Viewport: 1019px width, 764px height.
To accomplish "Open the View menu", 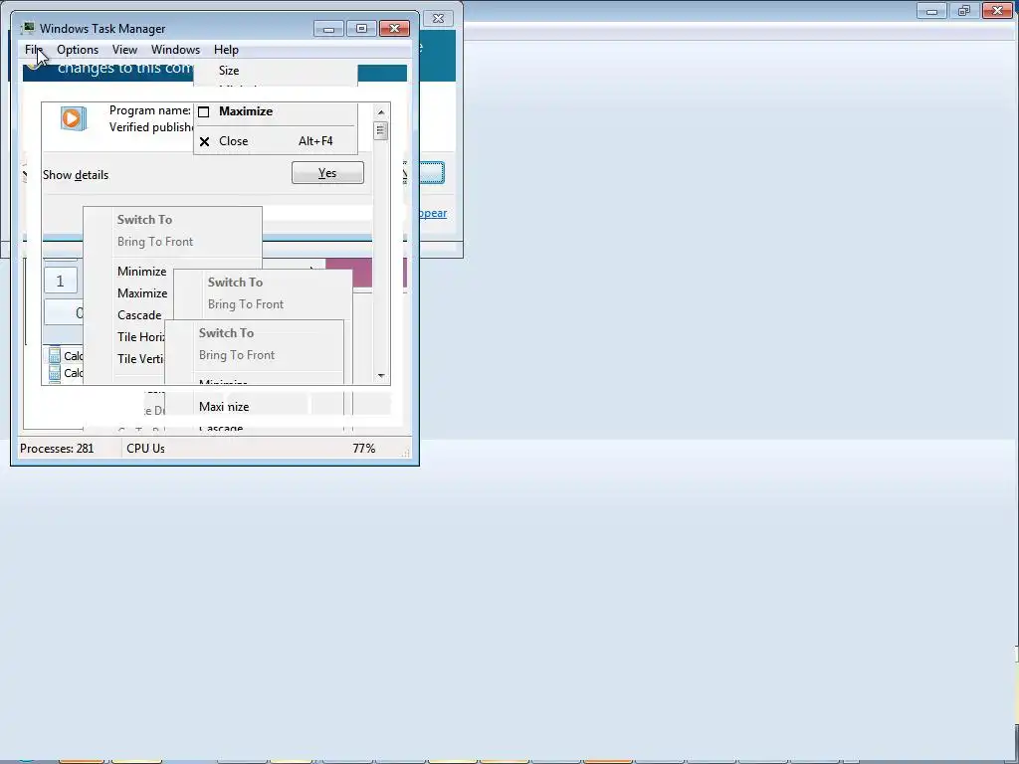I will click(x=124, y=50).
